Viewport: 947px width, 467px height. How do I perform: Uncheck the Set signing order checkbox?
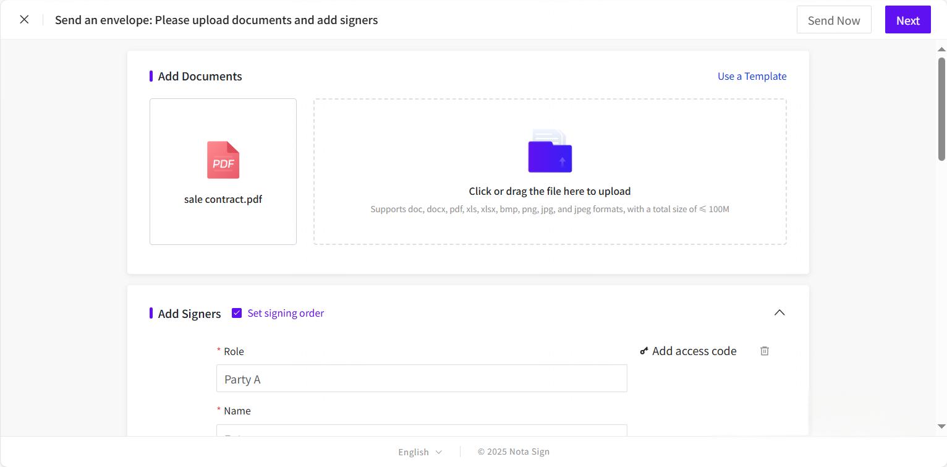237,313
